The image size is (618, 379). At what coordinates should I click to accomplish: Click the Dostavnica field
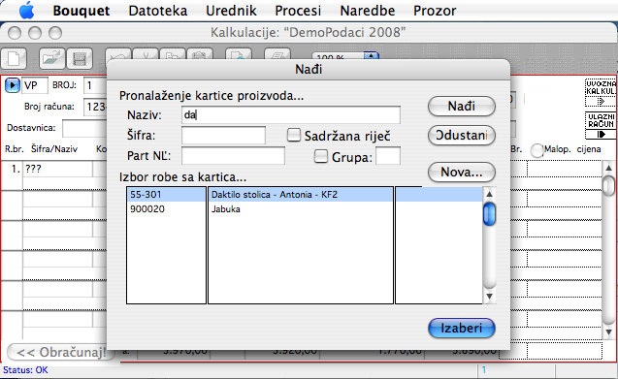point(84,129)
